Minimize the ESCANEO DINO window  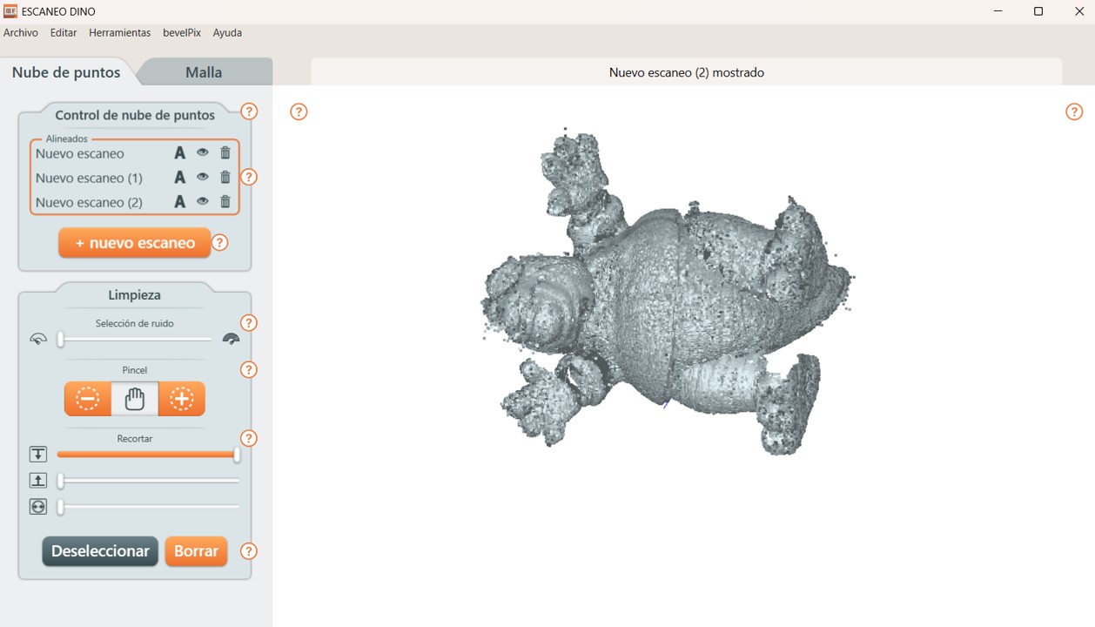pyautogui.click(x=998, y=11)
